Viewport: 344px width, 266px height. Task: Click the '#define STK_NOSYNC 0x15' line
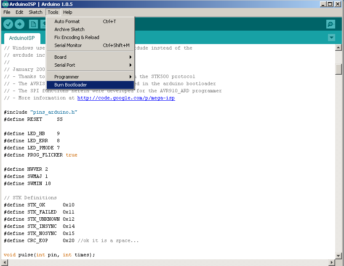39,233
